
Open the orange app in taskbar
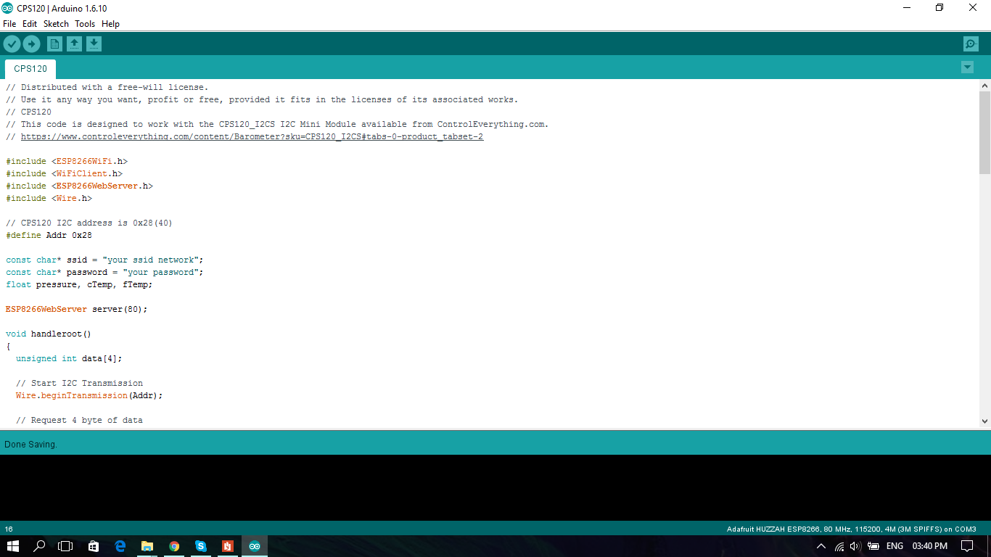(228, 546)
